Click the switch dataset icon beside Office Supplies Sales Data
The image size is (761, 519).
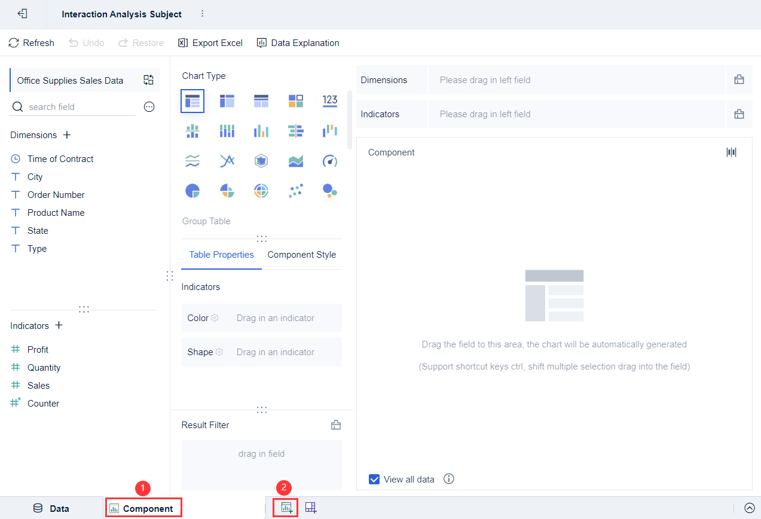point(148,80)
